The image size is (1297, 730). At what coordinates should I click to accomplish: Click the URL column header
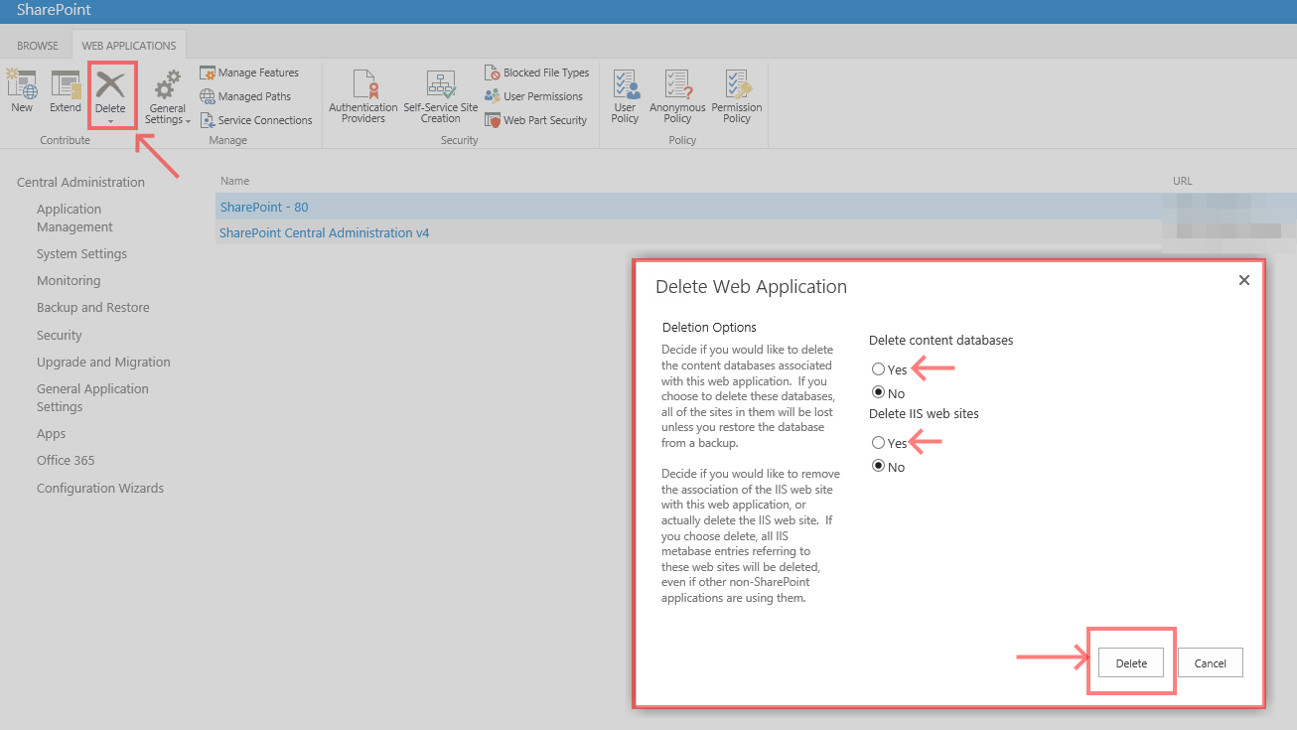[x=1182, y=181]
